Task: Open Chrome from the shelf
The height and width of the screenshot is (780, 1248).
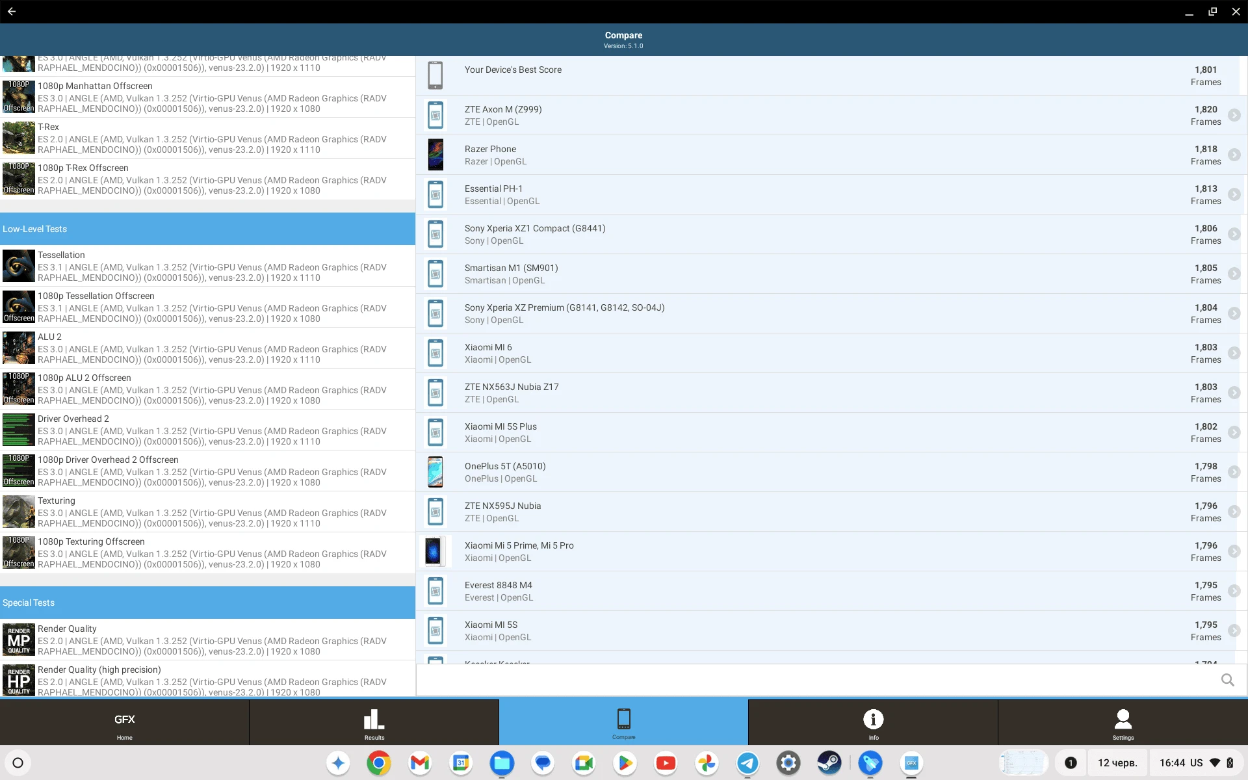Action: coord(379,762)
